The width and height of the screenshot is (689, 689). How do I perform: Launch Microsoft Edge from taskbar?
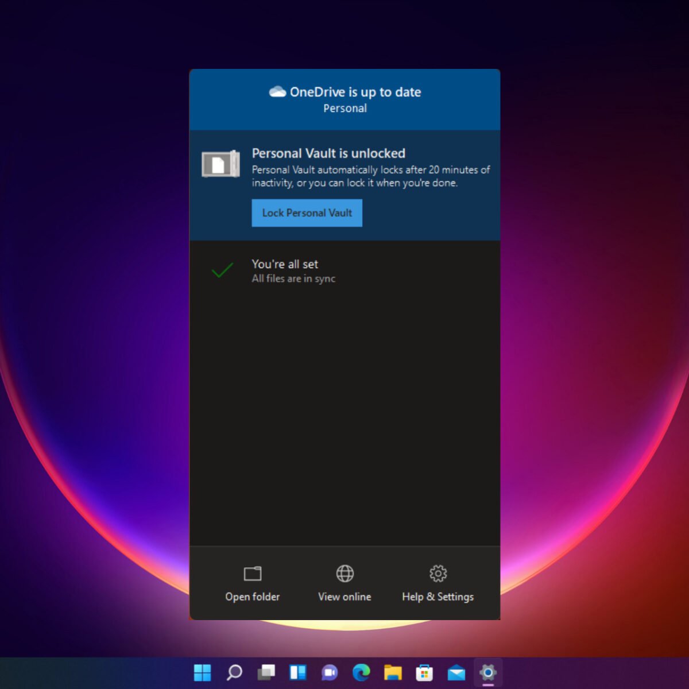pyautogui.click(x=361, y=672)
